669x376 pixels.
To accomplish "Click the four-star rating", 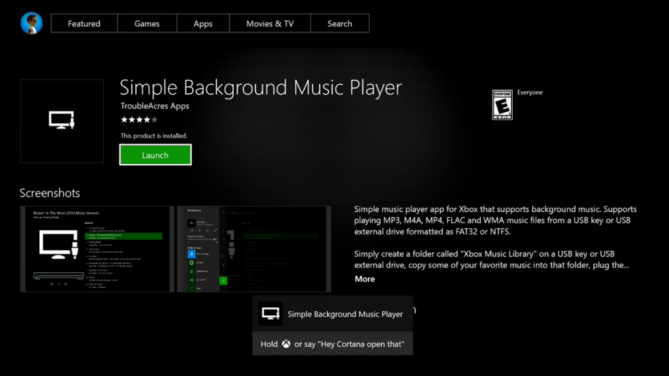I will pos(139,120).
